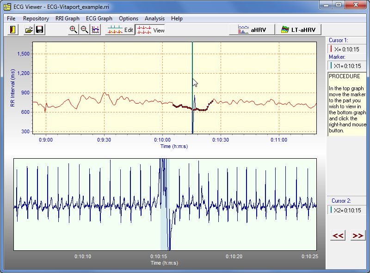This screenshot has width=370, height=273.
Task: Save using the floppy disk icon
Action: pyautogui.click(x=39, y=30)
